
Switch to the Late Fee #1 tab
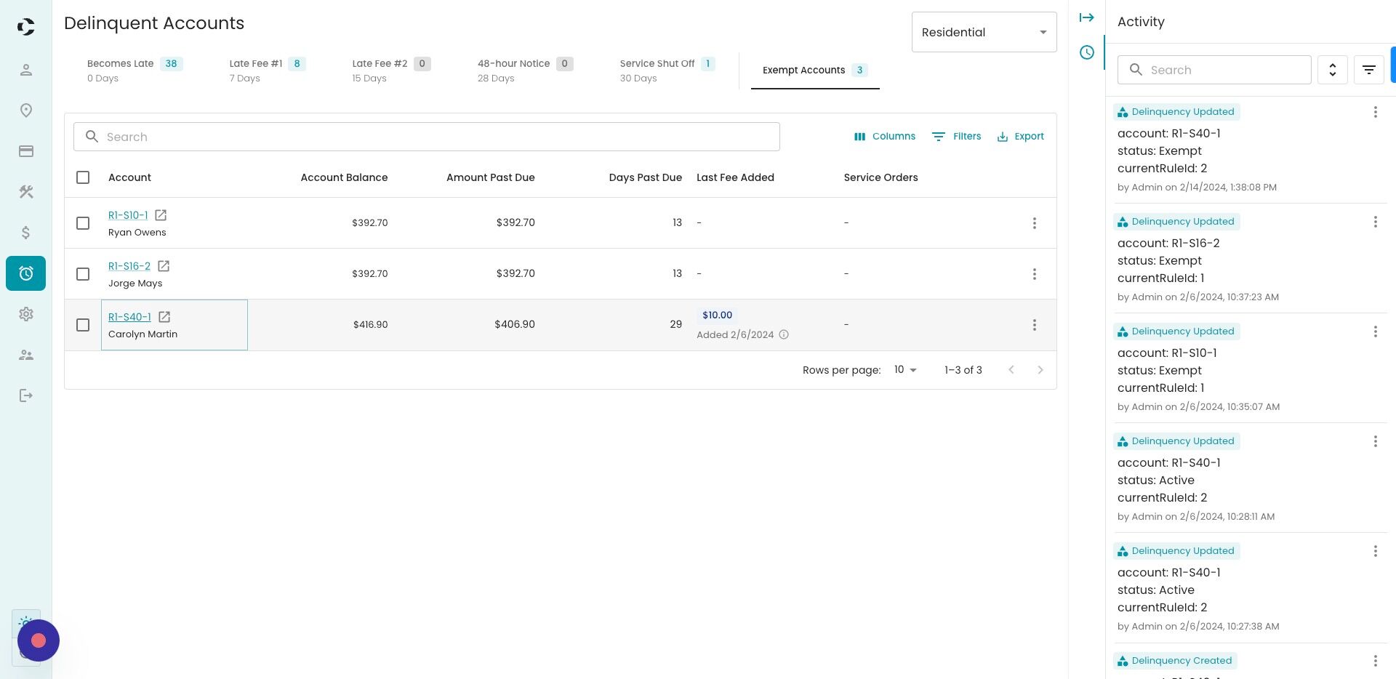[x=268, y=71]
